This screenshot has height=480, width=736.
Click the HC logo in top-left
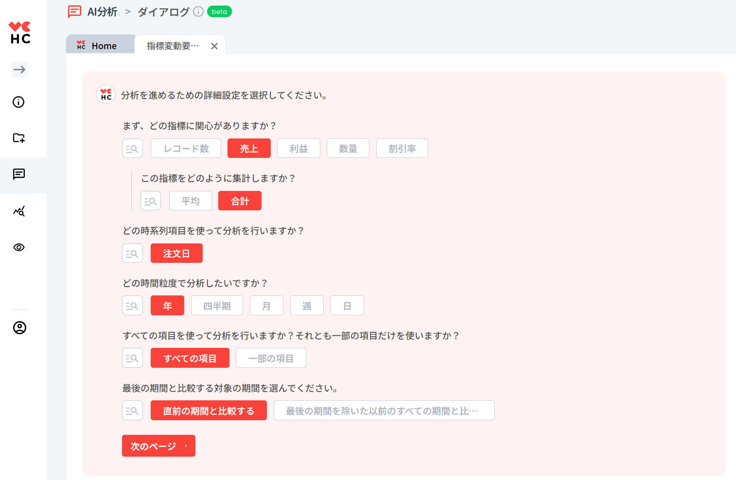pyautogui.click(x=20, y=33)
